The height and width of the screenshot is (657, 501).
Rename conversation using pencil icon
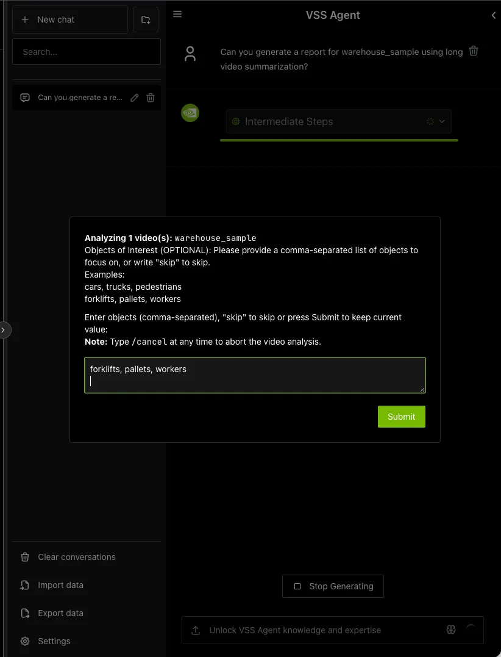(x=134, y=98)
